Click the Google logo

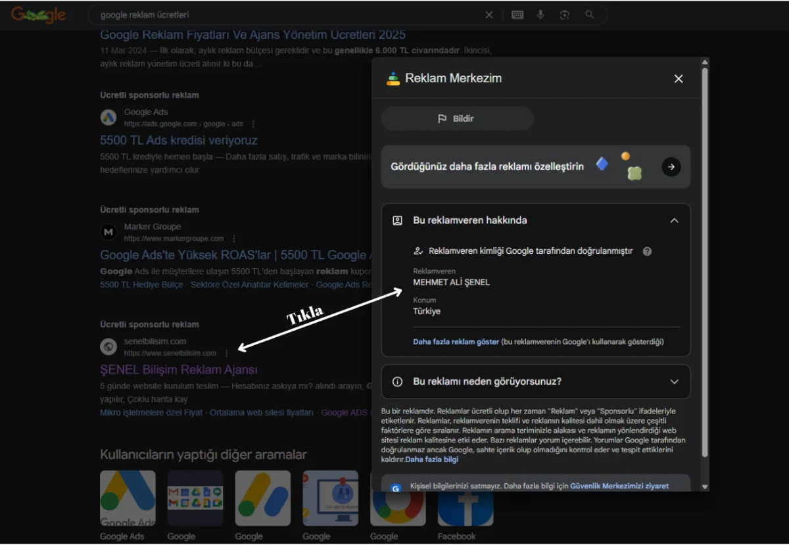tap(38, 14)
